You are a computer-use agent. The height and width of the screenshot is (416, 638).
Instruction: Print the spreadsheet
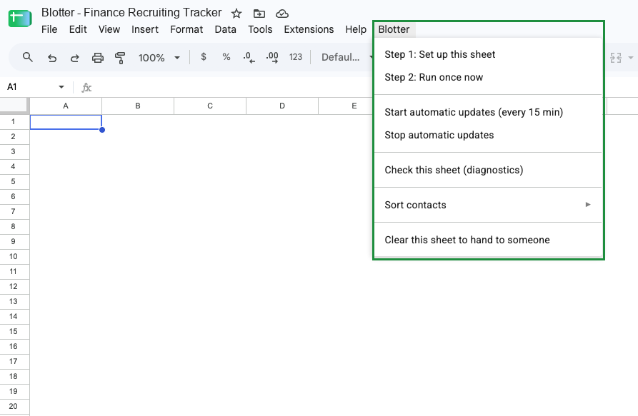[x=98, y=58]
